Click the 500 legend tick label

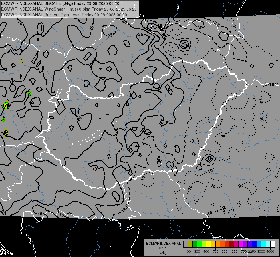(x=206, y=252)
